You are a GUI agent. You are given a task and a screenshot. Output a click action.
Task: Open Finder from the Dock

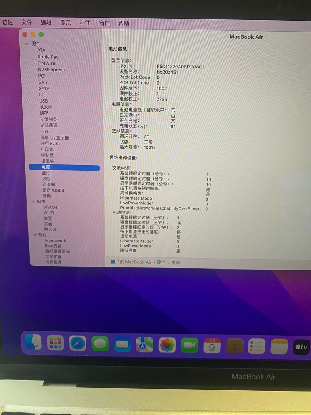[x=33, y=342]
